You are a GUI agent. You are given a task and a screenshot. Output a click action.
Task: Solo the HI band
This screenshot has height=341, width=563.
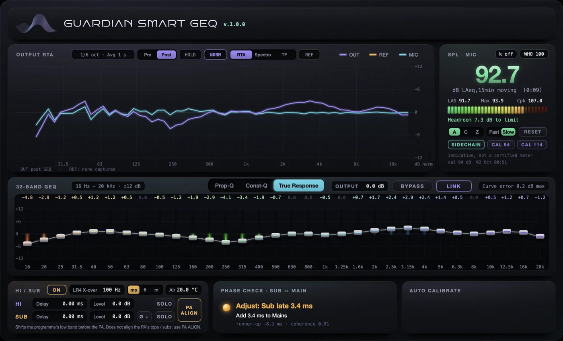[164, 304]
